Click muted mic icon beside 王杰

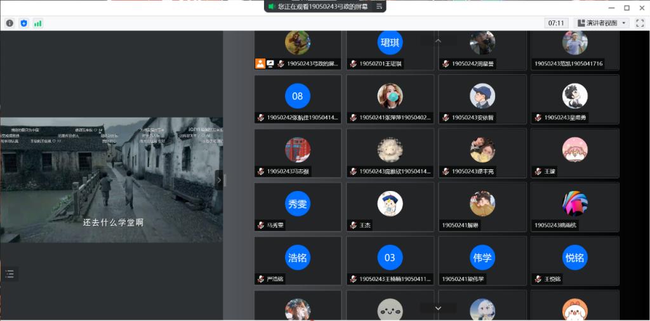352,225
